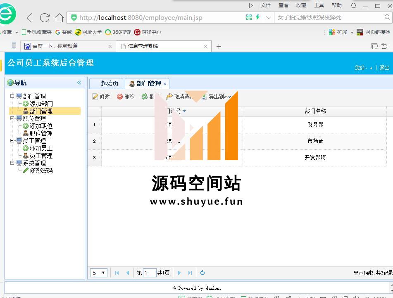393x298 pixels.
Task: Click the 取消选择 toolbar button
Action: [x=179, y=97]
